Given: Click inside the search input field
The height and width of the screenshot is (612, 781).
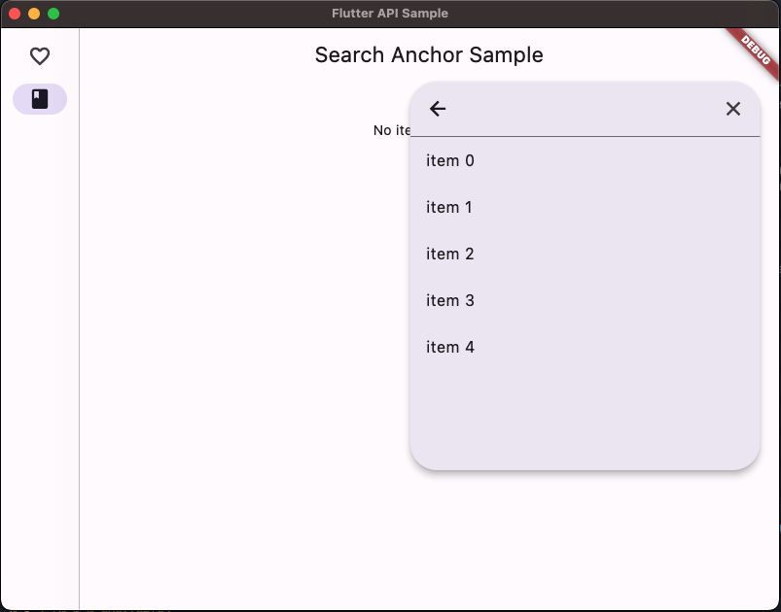Looking at the screenshot, I should point(584,108).
